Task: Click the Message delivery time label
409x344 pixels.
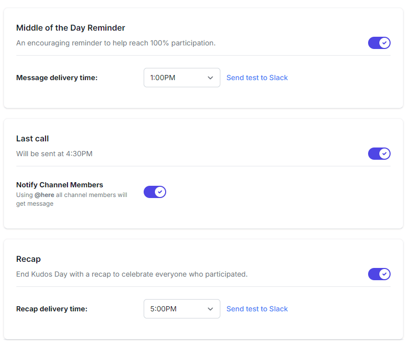Action: coord(57,78)
